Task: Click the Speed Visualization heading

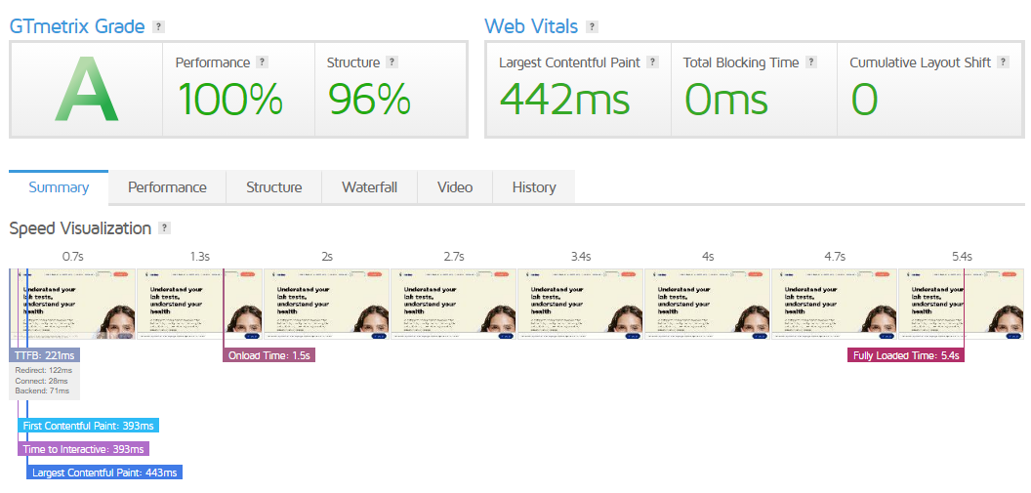Action: [x=80, y=228]
